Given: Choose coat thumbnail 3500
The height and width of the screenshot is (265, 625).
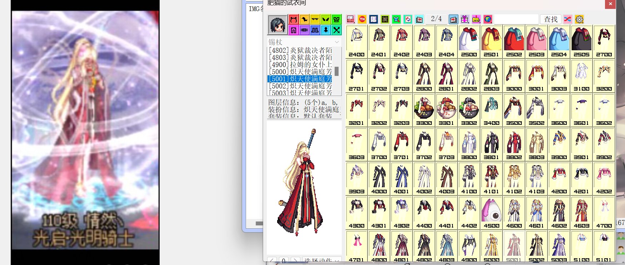Looking at the screenshot, I should [x=514, y=110].
